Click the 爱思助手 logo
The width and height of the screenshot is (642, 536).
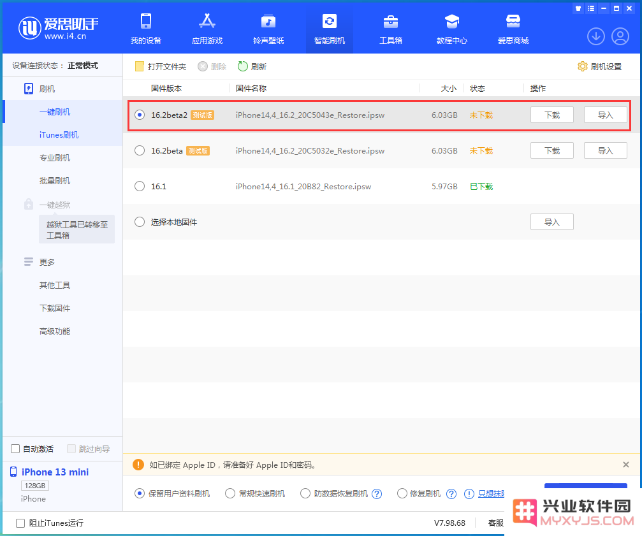tap(59, 28)
